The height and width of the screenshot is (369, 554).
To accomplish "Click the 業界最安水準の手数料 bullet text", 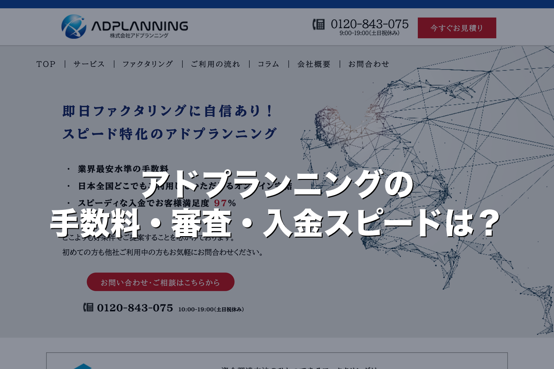I will tap(123, 169).
